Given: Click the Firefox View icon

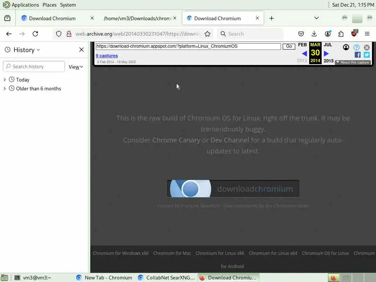Looking at the screenshot, I should point(7,18).
